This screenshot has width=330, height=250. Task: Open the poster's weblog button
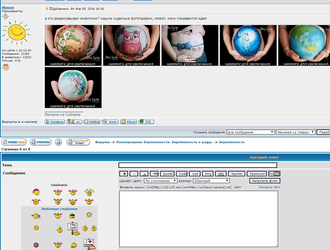92,121
